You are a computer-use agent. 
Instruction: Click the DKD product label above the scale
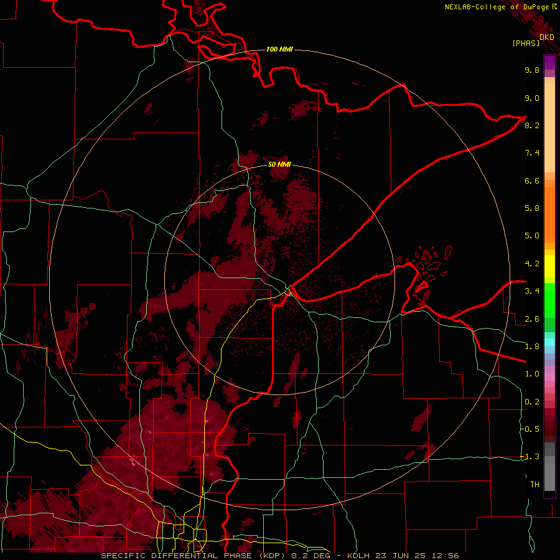547,37
